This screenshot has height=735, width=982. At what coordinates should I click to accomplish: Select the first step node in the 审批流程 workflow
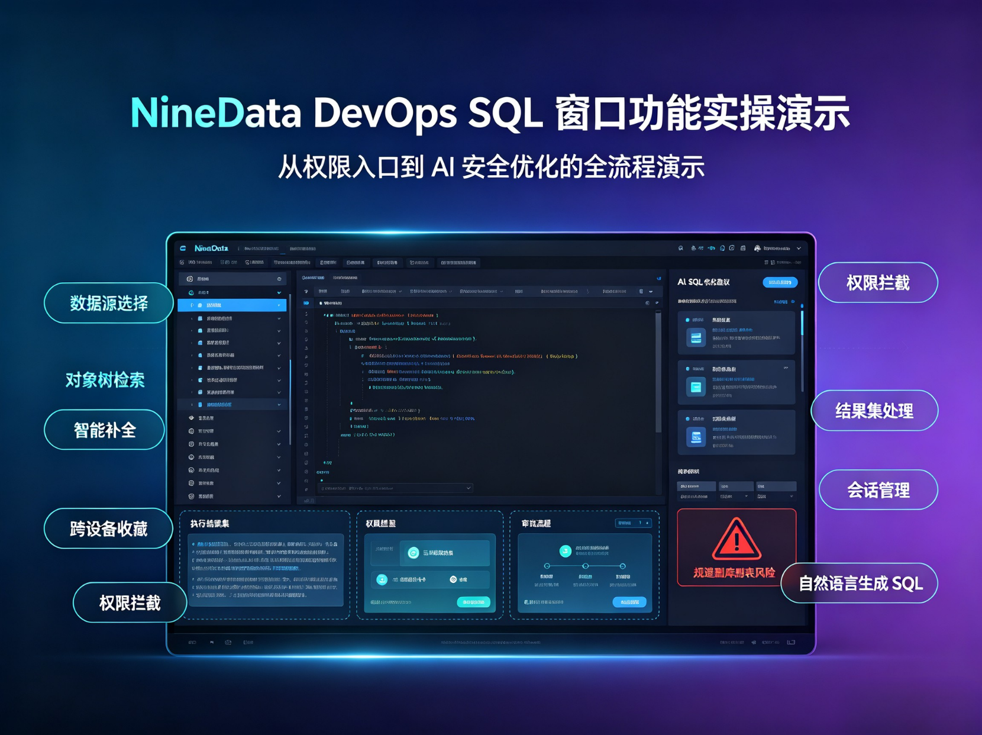pyautogui.click(x=547, y=566)
